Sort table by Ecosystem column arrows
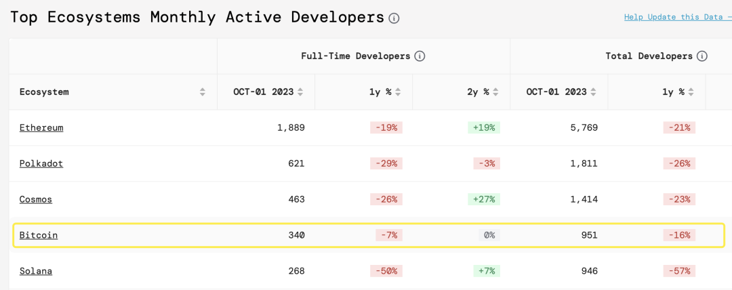 [202, 92]
